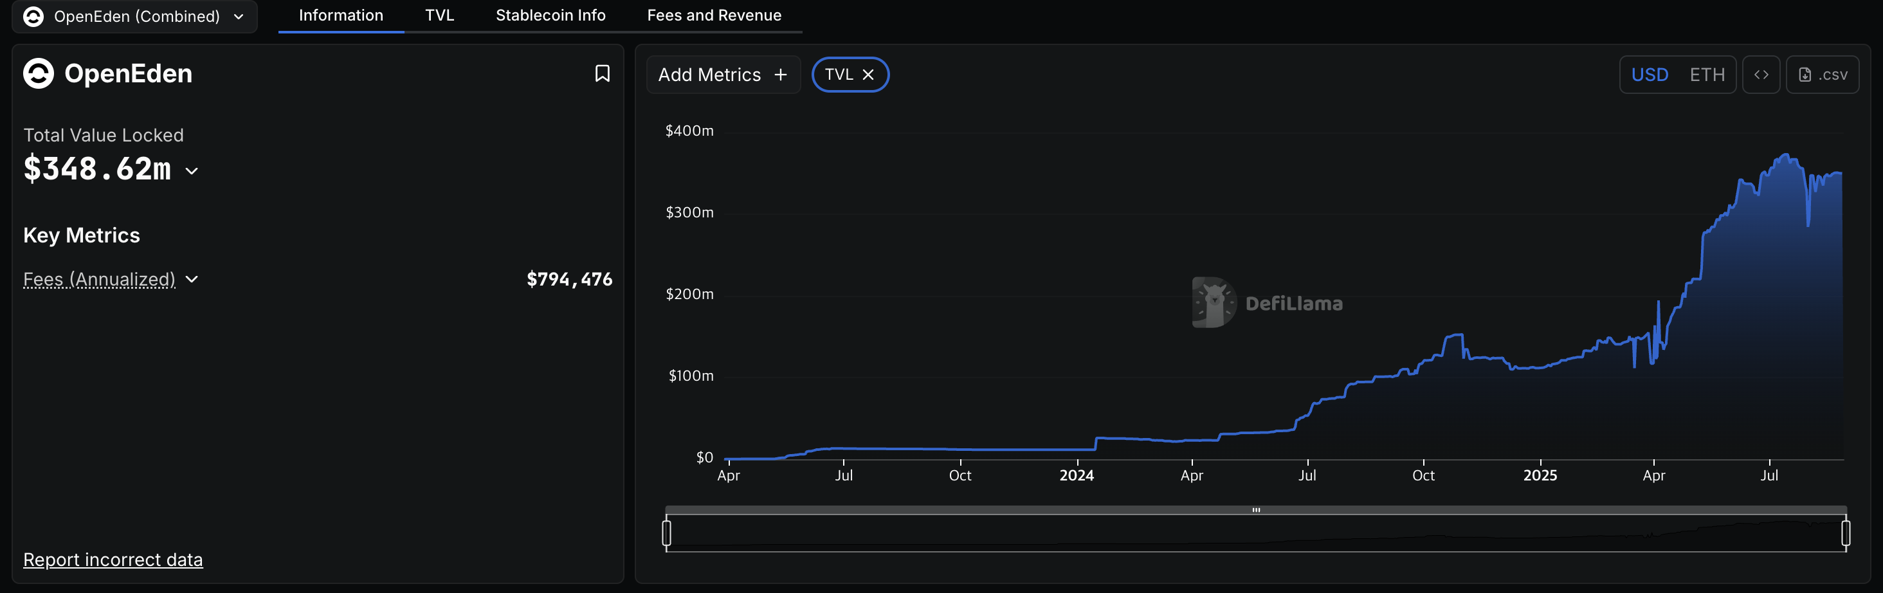Open Fees and Revenue tab
The height and width of the screenshot is (593, 1883).
click(x=714, y=15)
